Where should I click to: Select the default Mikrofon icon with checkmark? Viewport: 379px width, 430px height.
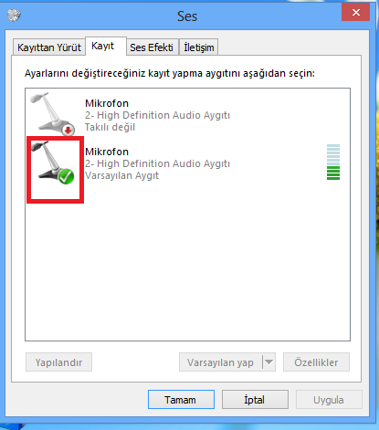click(52, 163)
